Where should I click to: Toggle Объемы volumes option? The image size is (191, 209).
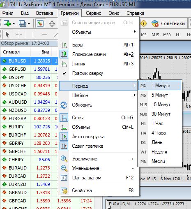point(99,127)
